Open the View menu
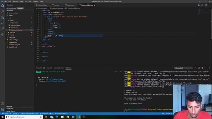Image resolution: width=212 pixels, height=119 pixels. 22,1
